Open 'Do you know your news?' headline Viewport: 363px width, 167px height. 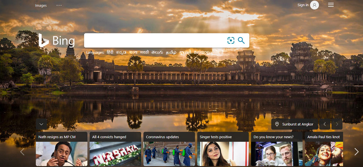273,137
